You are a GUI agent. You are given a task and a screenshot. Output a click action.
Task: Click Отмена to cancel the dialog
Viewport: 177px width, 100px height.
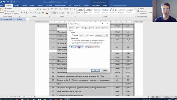click(105, 70)
